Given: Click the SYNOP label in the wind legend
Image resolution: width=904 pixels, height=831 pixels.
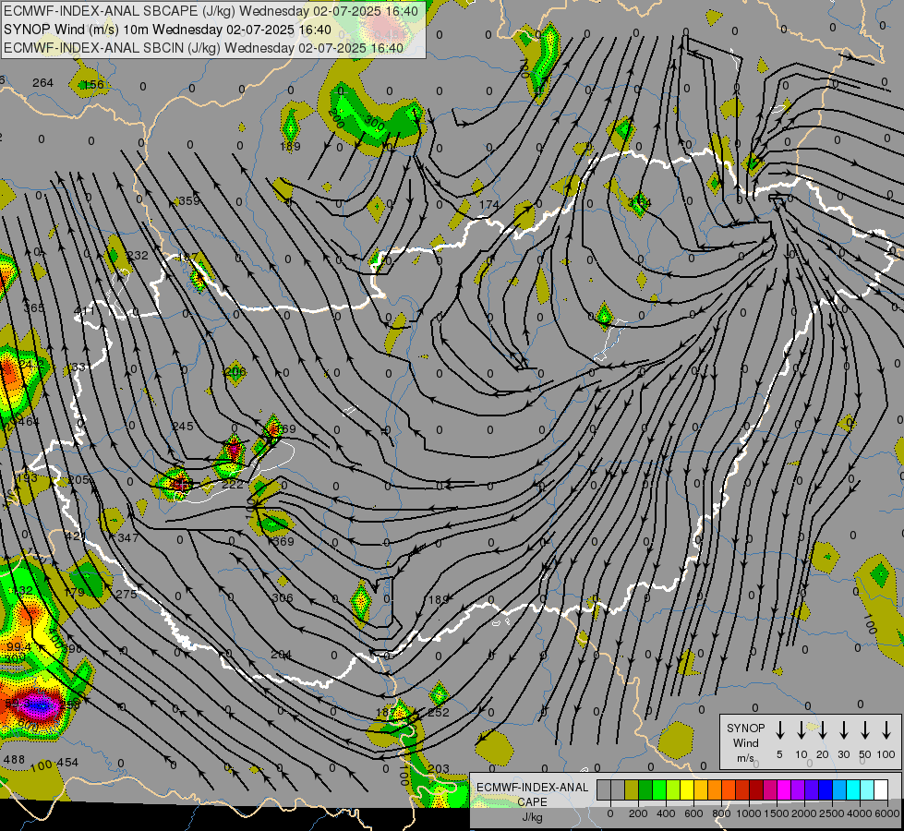Looking at the screenshot, I should pyautogui.click(x=745, y=729).
